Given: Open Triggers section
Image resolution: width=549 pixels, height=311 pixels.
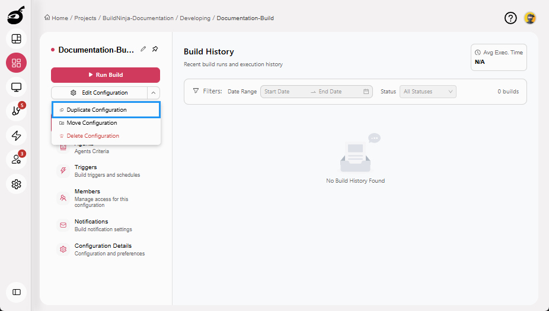Looking at the screenshot, I should coord(106,171).
